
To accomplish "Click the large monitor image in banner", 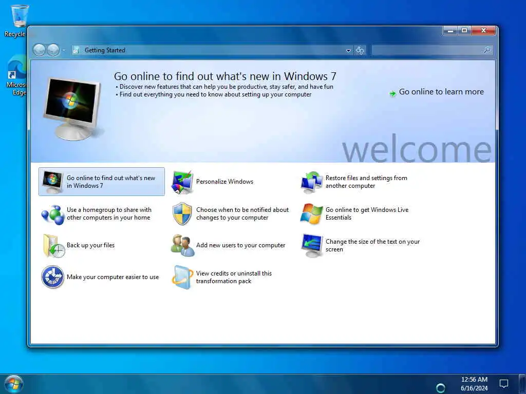I will tap(73, 108).
